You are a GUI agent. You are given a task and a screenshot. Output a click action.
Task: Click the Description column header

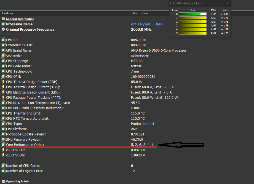140,13
